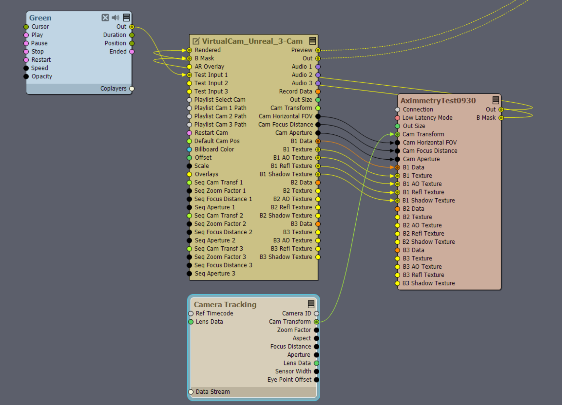Click the Cam Transform input pin on AximmetryTest0930

(x=397, y=134)
